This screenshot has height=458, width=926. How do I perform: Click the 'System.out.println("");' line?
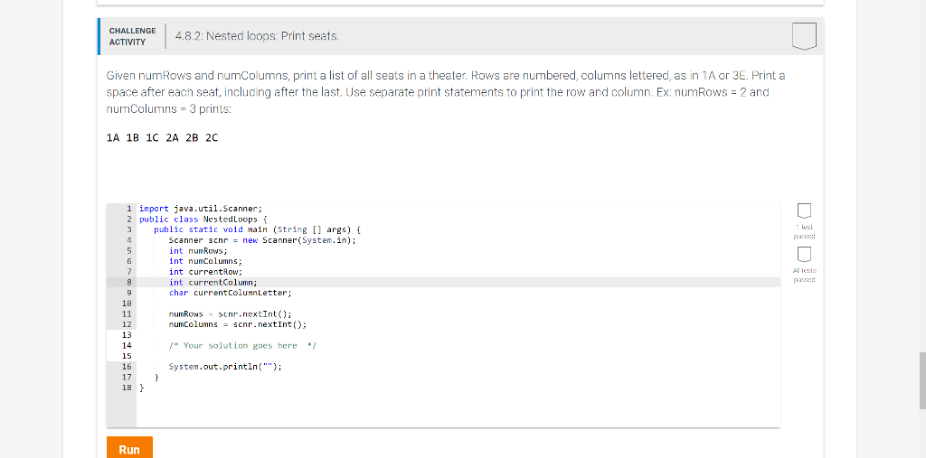(x=225, y=367)
